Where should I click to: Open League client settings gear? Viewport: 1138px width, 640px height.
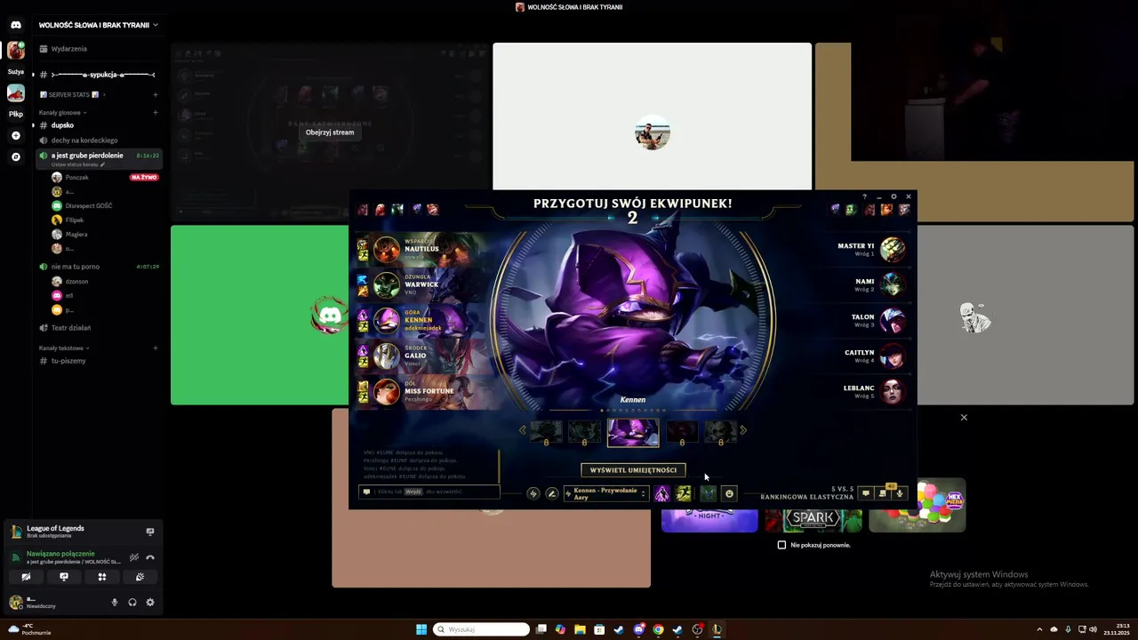tap(894, 196)
